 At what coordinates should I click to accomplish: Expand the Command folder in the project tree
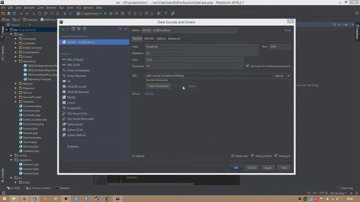(x=16, y=39)
